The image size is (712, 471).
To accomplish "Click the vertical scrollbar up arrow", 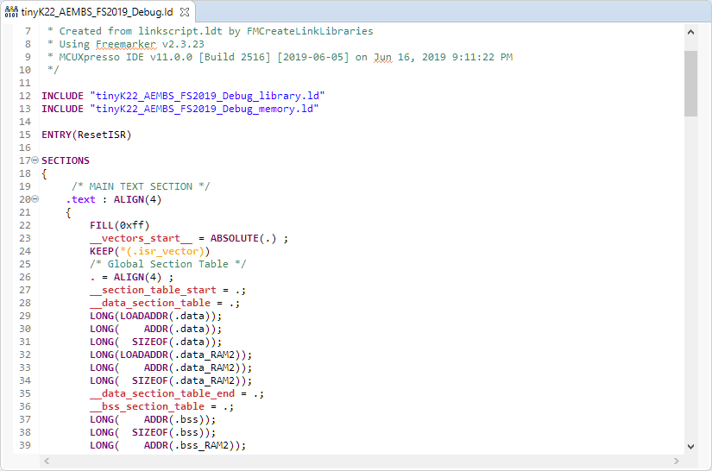I will tap(690, 32).
